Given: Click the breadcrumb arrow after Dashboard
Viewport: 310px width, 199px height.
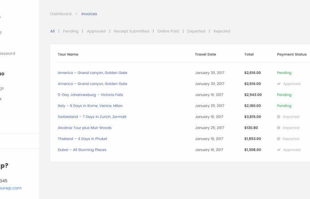Looking at the screenshot, I should [x=76, y=14].
